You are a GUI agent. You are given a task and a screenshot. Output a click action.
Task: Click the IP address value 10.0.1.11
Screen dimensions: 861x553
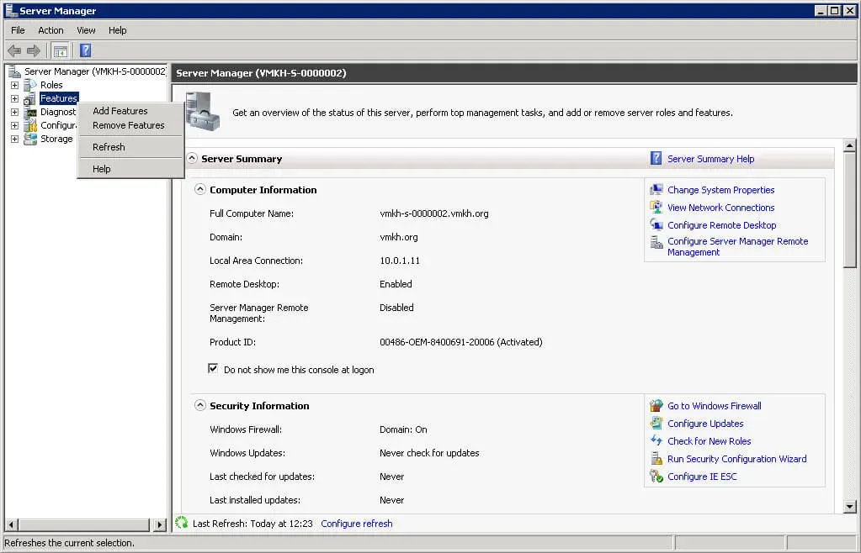[399, 261]
